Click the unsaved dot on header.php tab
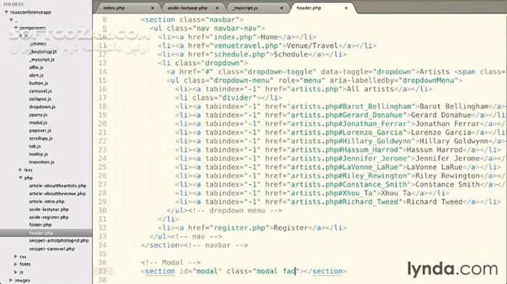Image resolution: width=507 pixels, height=284 pixels. 346,8
